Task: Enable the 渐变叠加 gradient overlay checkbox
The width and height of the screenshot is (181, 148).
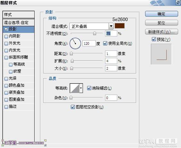Action: (6, 93)
